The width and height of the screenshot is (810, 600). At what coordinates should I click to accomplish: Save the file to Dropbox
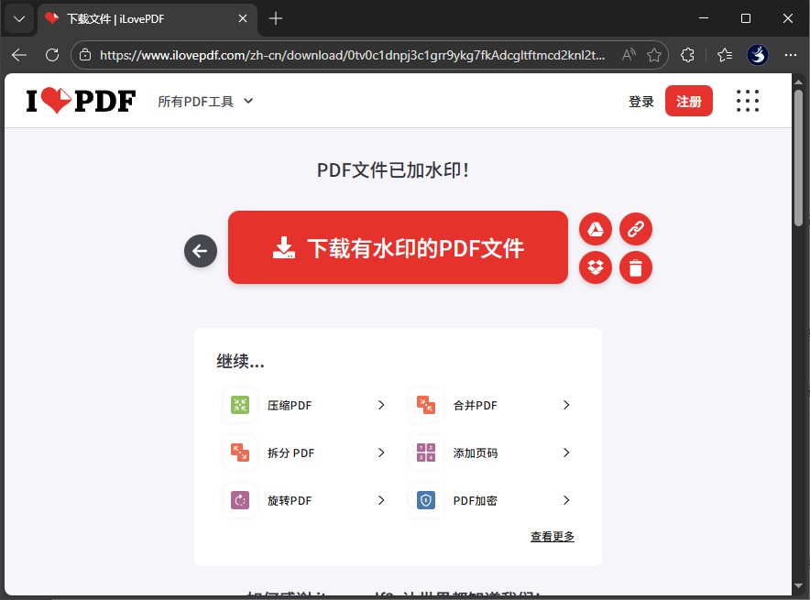pyautogui.click(x=596, y=267)
